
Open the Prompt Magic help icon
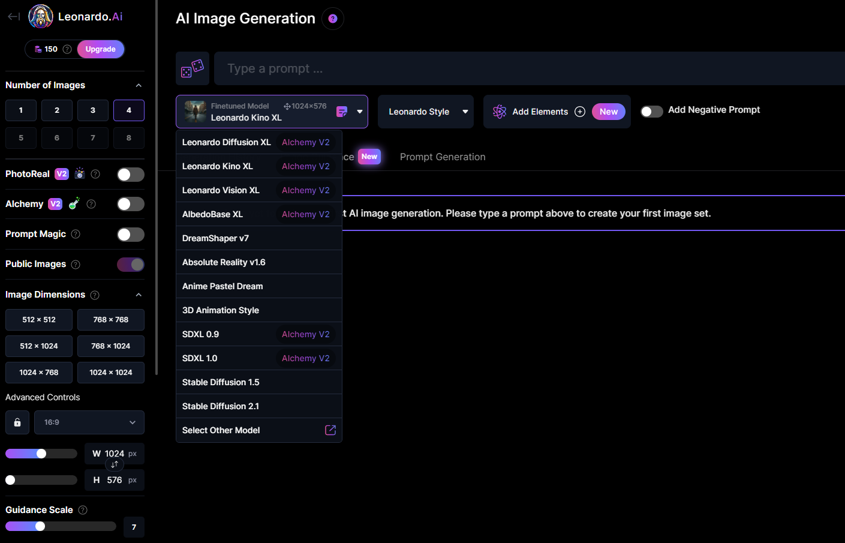click(76, 234)
